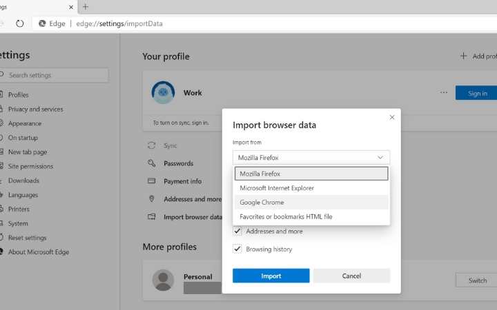Click the Work profile avatar
The image size is (497, 310).
coord(163,92)
